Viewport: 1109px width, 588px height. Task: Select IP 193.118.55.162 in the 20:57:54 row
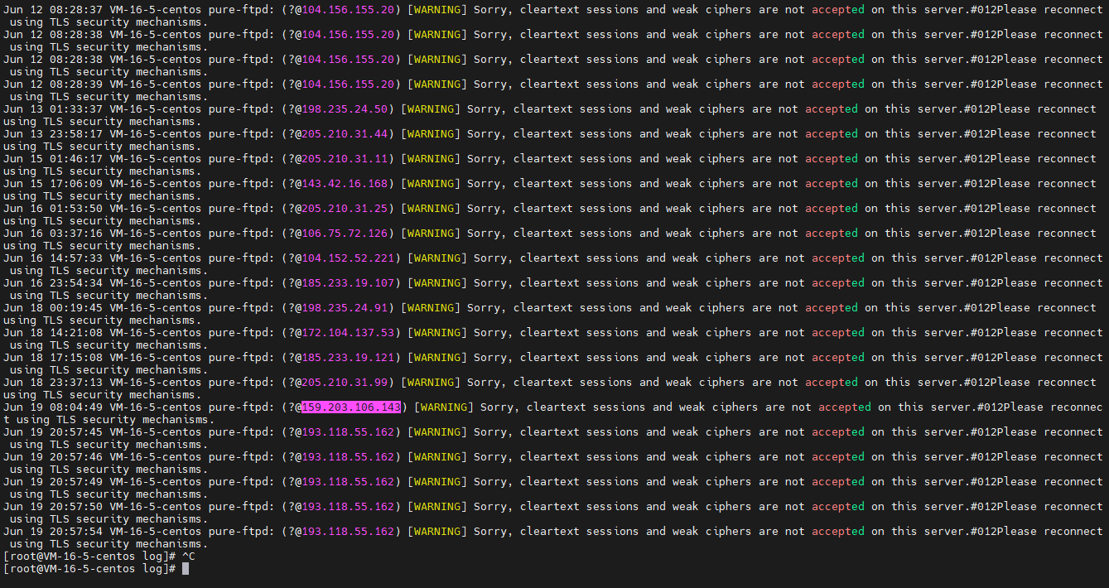pyautogui.click(x=348, y=532)
